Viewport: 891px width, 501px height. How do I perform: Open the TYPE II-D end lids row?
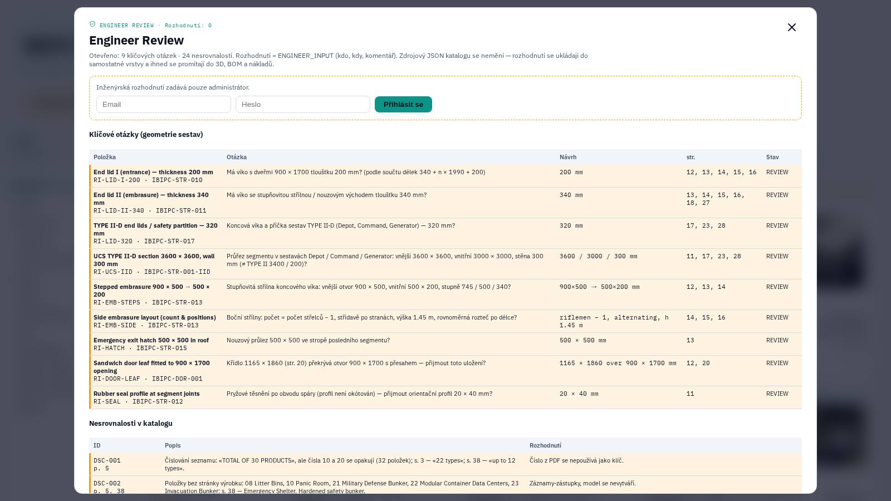pos(445,233)
